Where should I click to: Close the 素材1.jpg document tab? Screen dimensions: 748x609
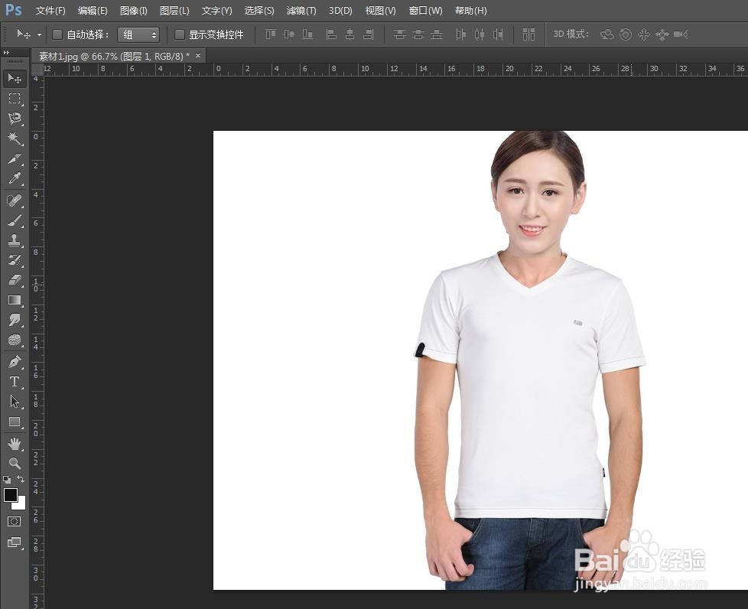tap(198, 56)
